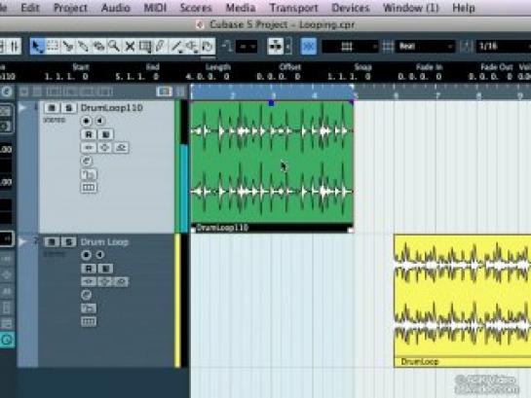The width and height of the screenshot is (531, 398).
Task: Mute the DrumLoop110 track
Action: [x=52, y=108]
